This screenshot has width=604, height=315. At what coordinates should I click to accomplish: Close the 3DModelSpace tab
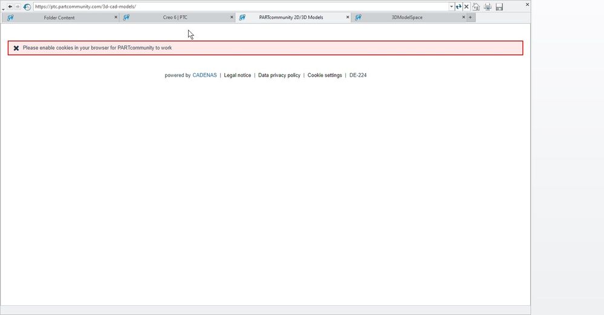coord(463,18)
